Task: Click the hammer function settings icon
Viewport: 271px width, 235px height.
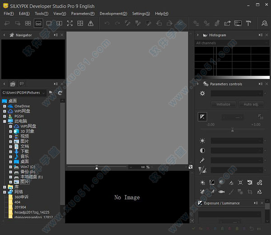Action: pyautogui.click(x=248, y=23)
